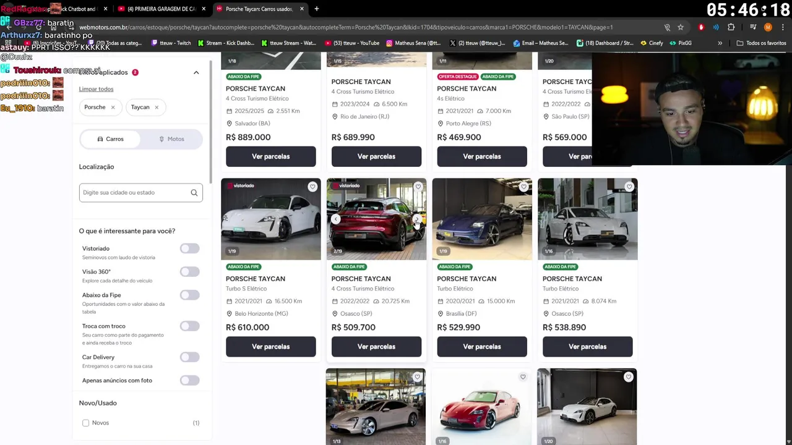Remove the Taycan filter chip
Screen dimensions: 792x445
point(157,108)
